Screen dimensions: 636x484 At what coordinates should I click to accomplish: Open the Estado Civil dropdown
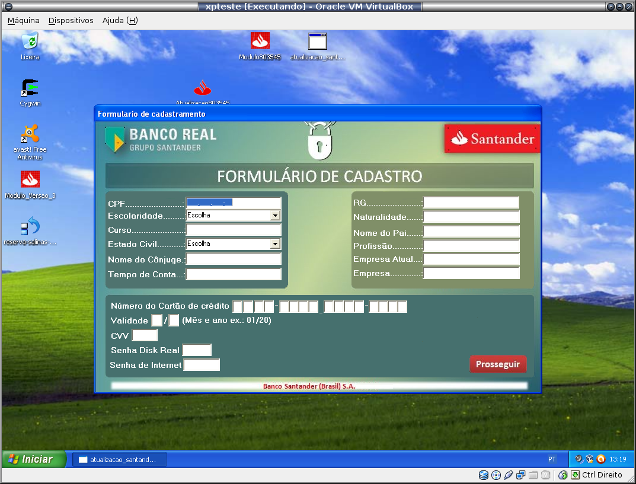click(275, 243)
